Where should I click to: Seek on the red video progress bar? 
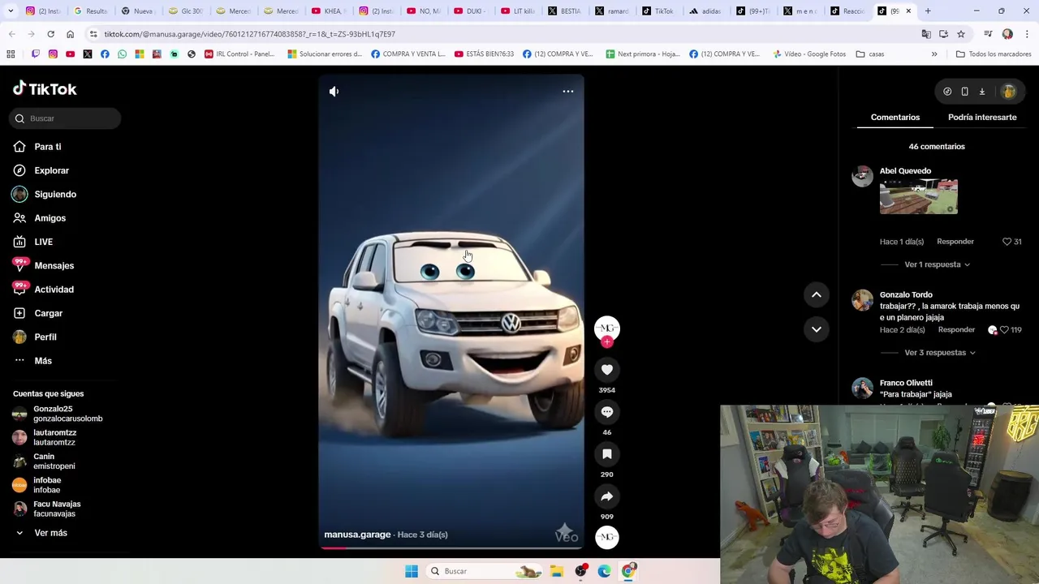pos(334,547)
